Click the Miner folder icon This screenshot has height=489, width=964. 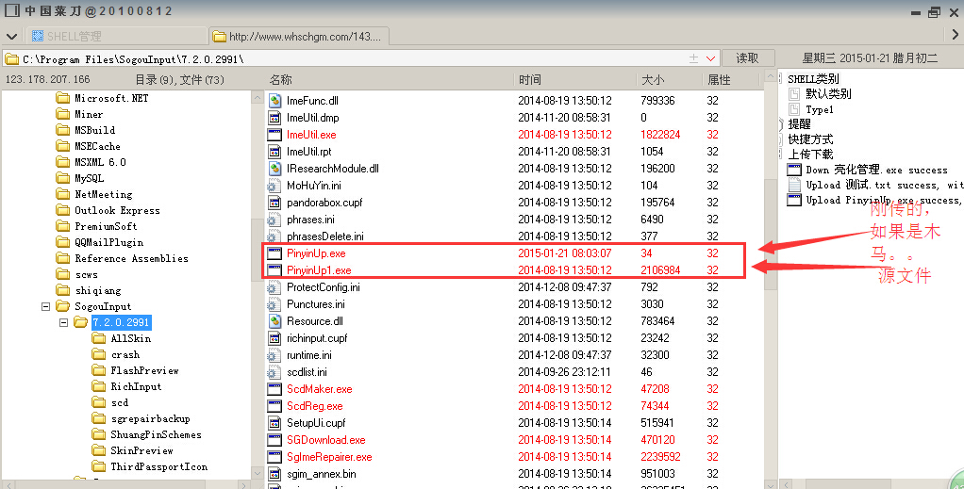[x=62, y=114]
